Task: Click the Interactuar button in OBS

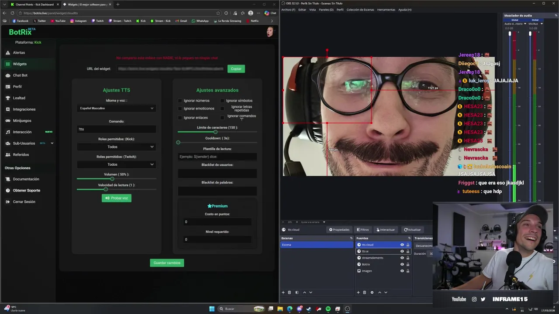Action: (x=385, y=229)
